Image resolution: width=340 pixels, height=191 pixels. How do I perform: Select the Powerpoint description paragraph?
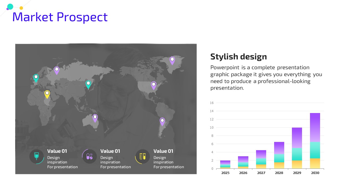coord(266,78)
